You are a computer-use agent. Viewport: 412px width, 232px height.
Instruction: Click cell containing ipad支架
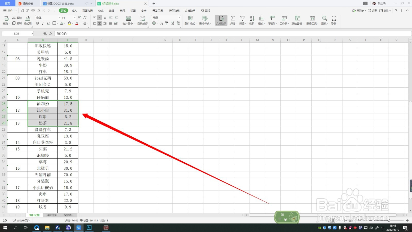(x=43, y=78)
